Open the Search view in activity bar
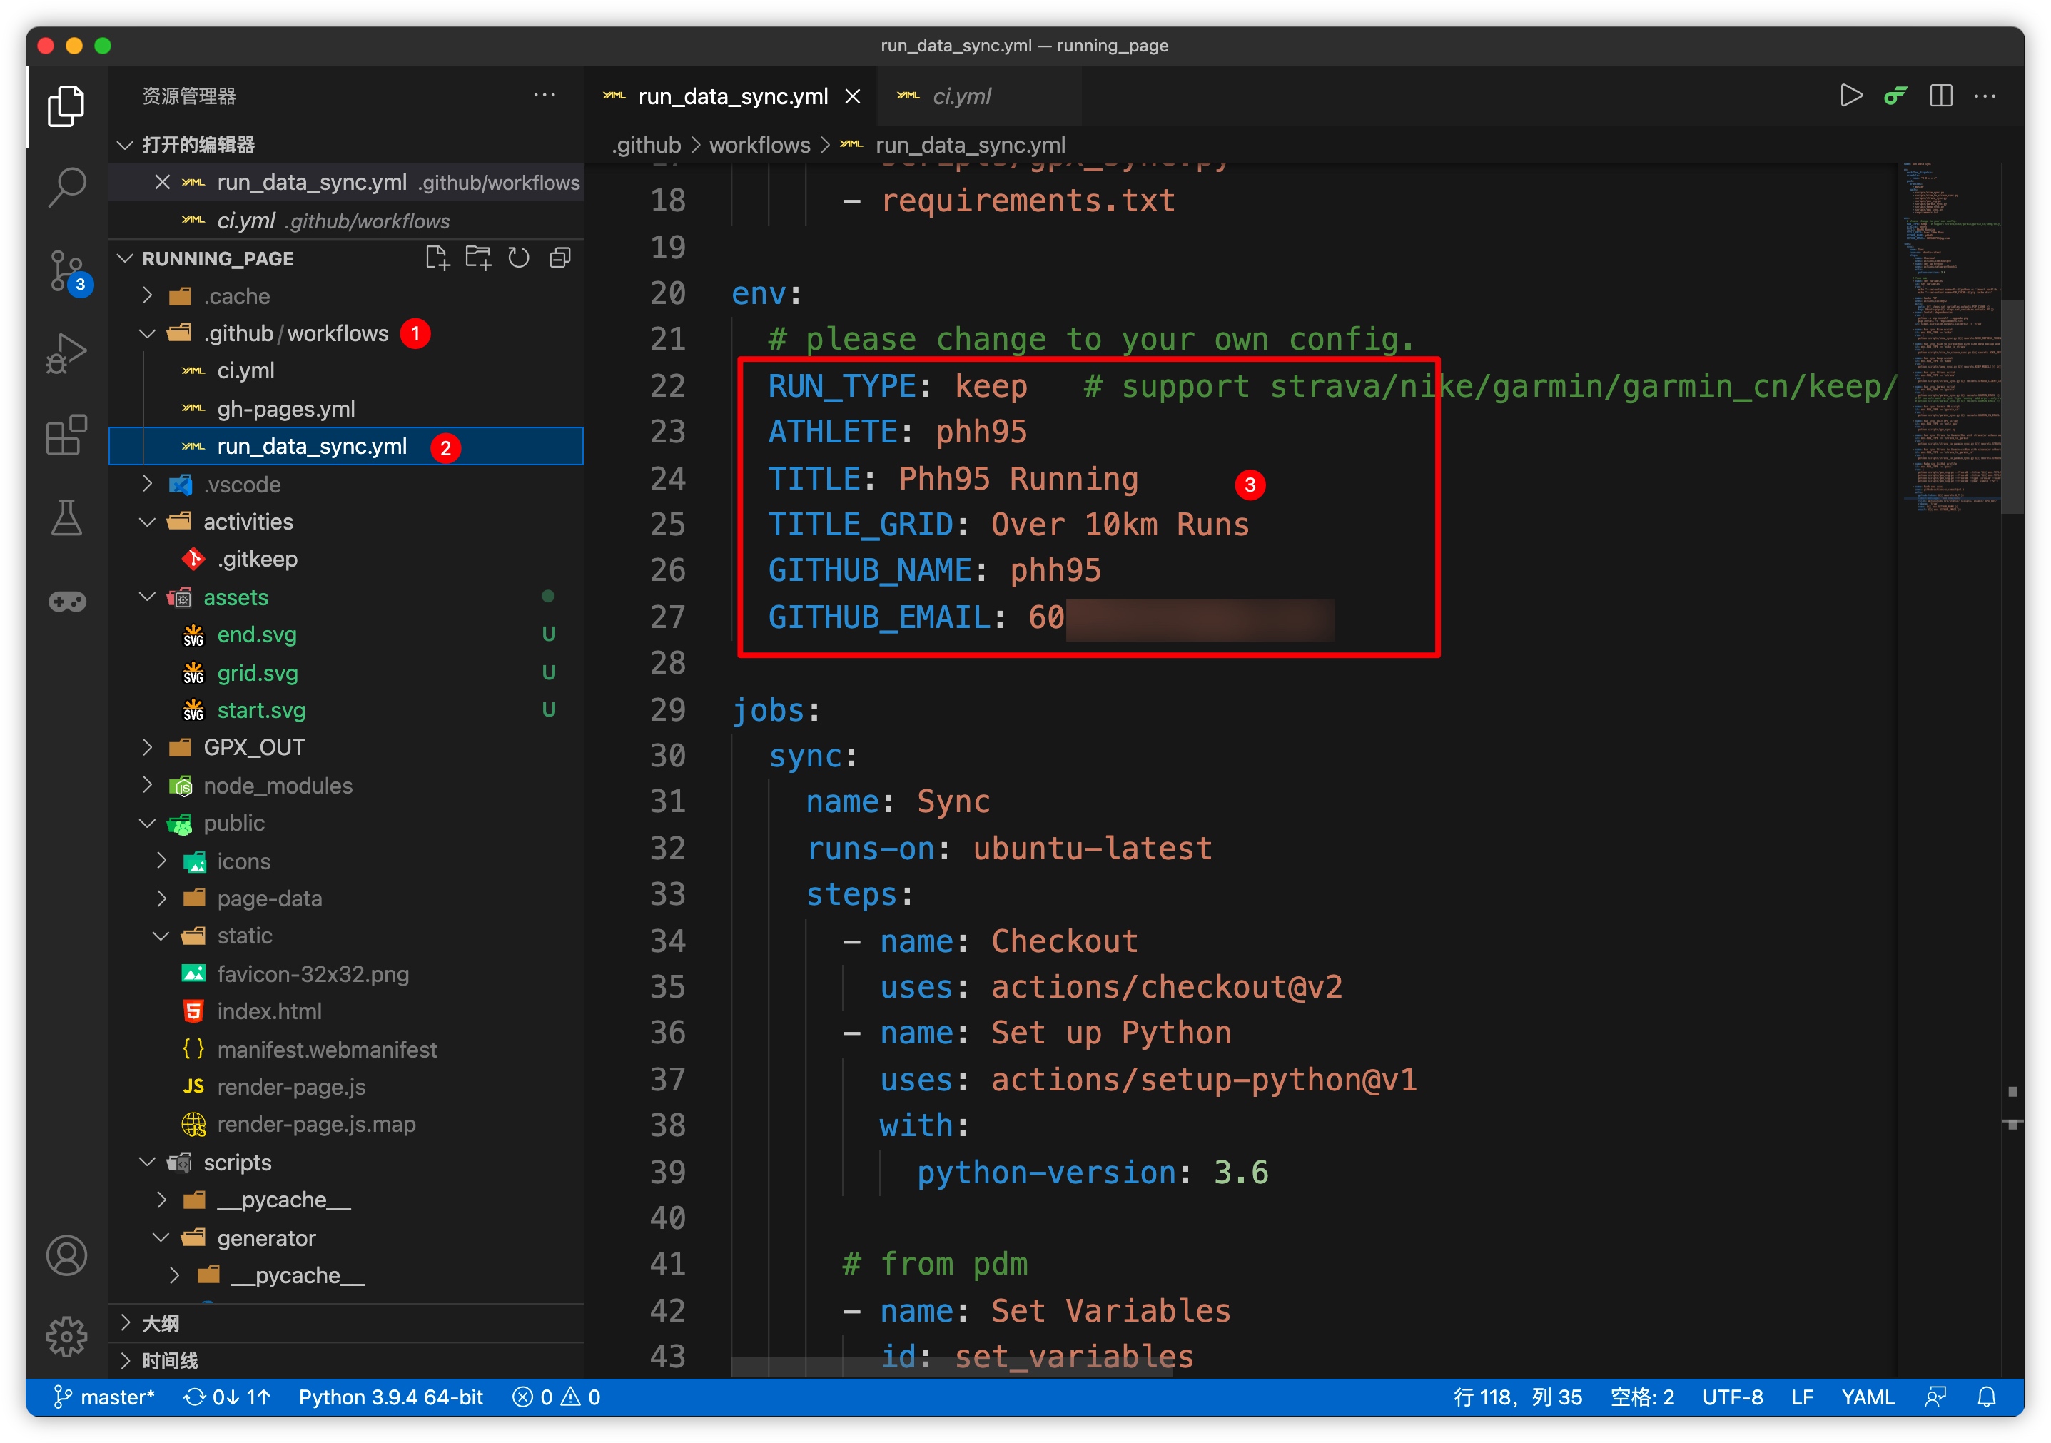Viewport: 2051px width, 1443px height. pyautogui.click(x=66, y=188)
